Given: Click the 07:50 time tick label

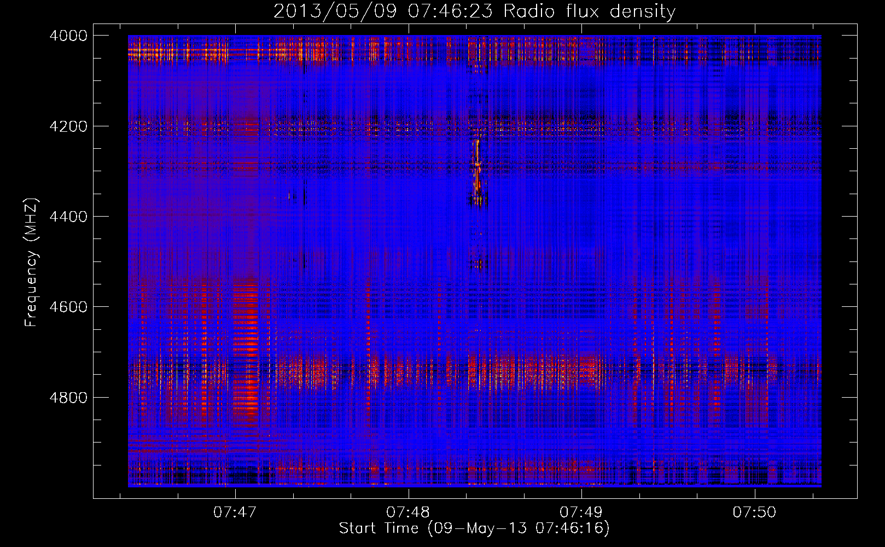Looking at the screenshot, I should (x=755, y=512).
